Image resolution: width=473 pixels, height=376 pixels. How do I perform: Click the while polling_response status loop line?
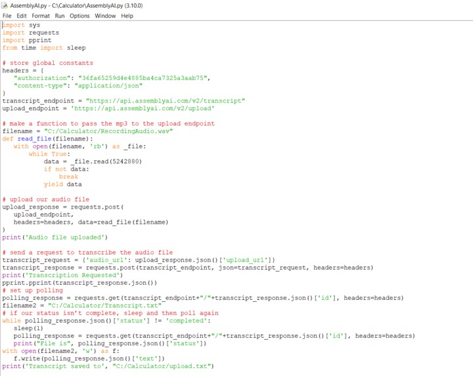[x=106, y=321]
